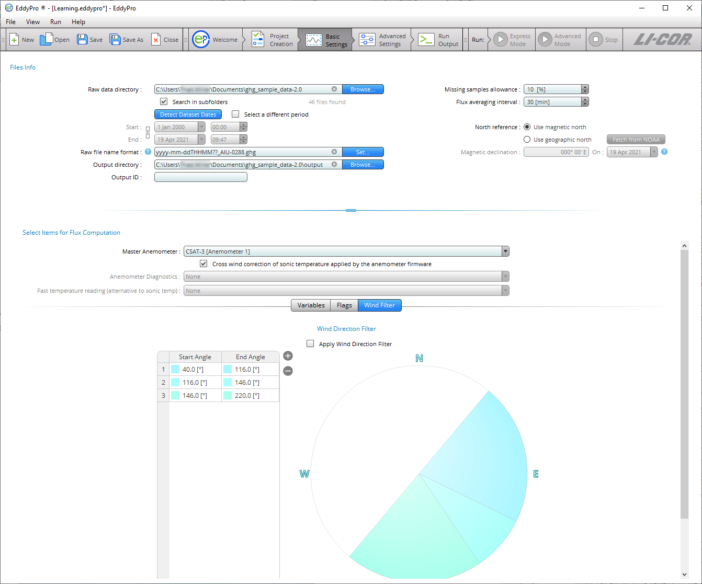Clear the raw data directory field
Viewport: 702px width, 584px height.
[x=334, y=89]
